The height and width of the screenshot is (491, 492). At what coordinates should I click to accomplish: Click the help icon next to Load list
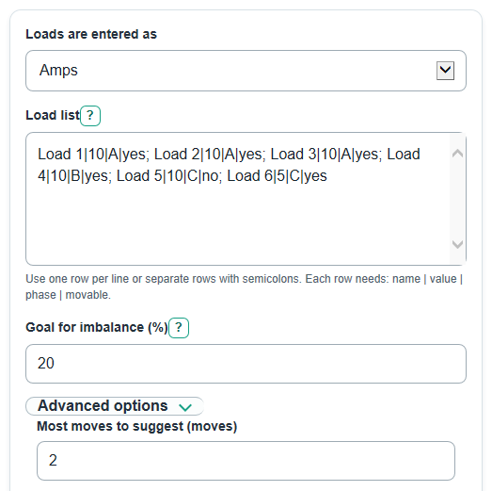click(x=90, y=116)
